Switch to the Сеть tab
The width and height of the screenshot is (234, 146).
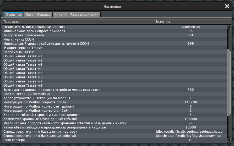29,15
